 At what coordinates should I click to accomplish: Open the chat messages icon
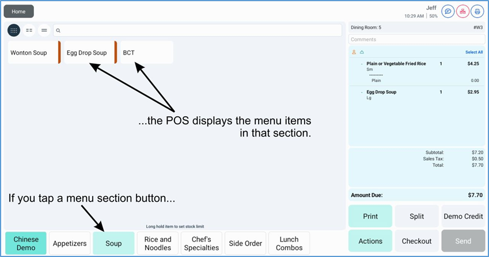pyautogui.click(x=448, y=11)
